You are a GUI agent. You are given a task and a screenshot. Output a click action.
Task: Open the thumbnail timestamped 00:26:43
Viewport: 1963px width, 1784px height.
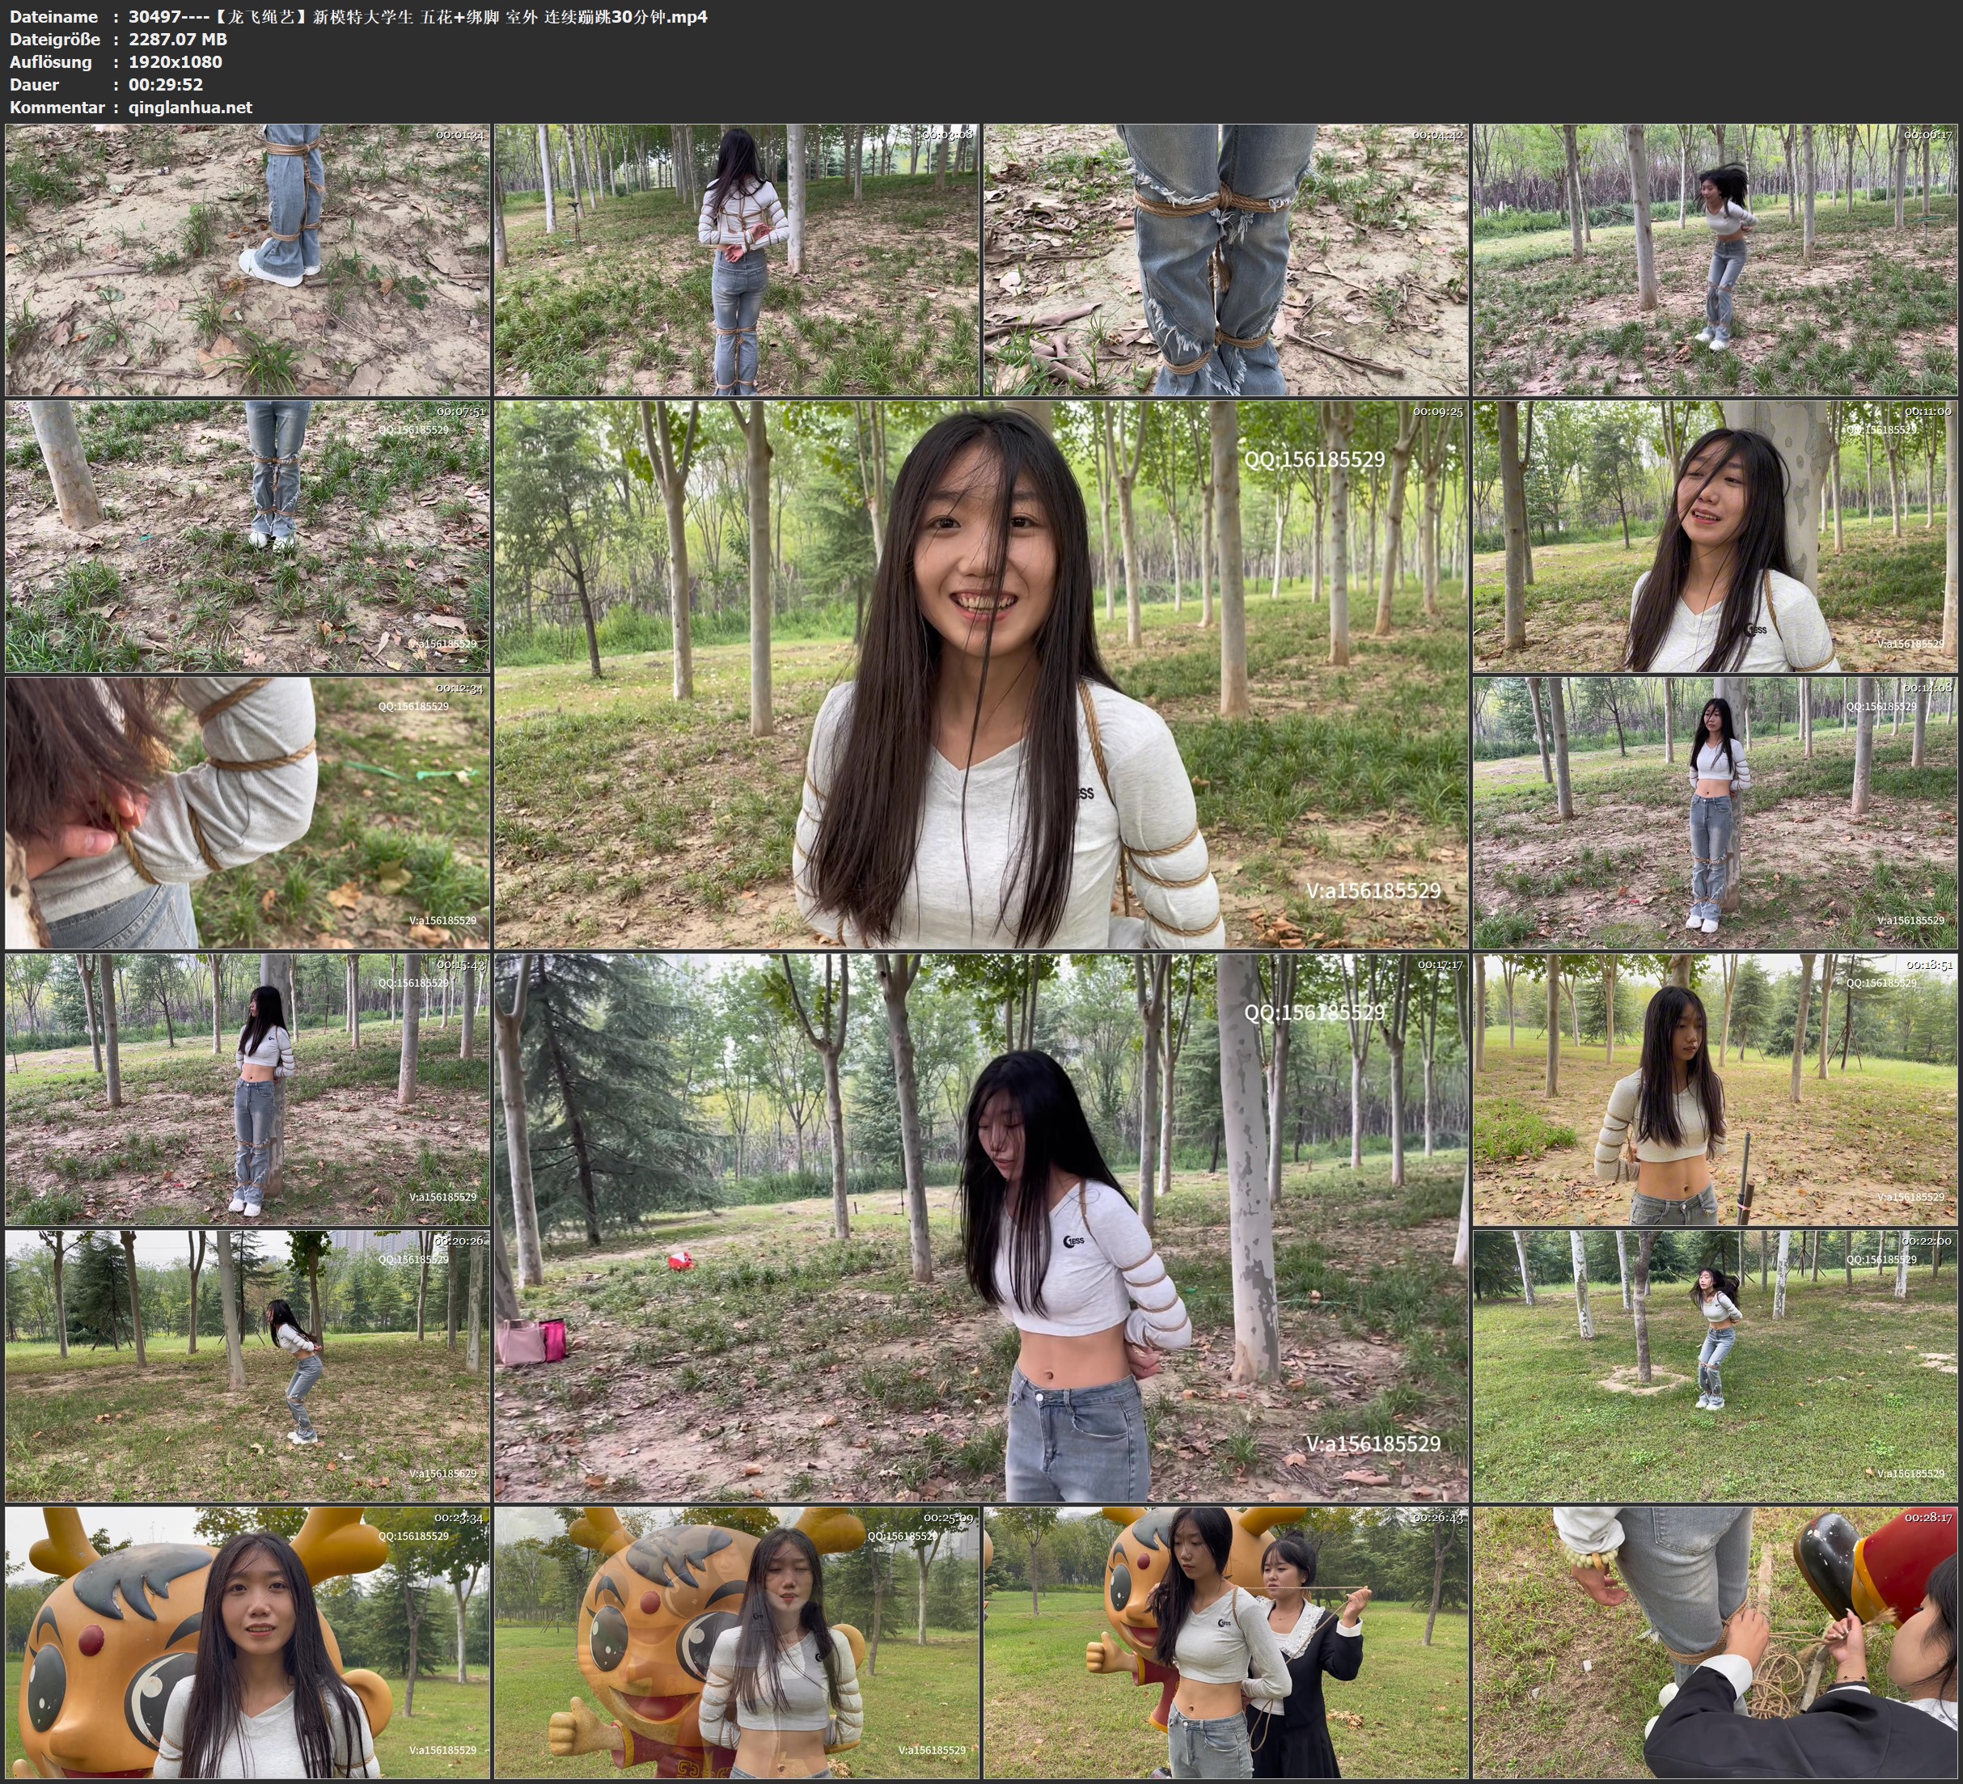tap(1226, 1642)
